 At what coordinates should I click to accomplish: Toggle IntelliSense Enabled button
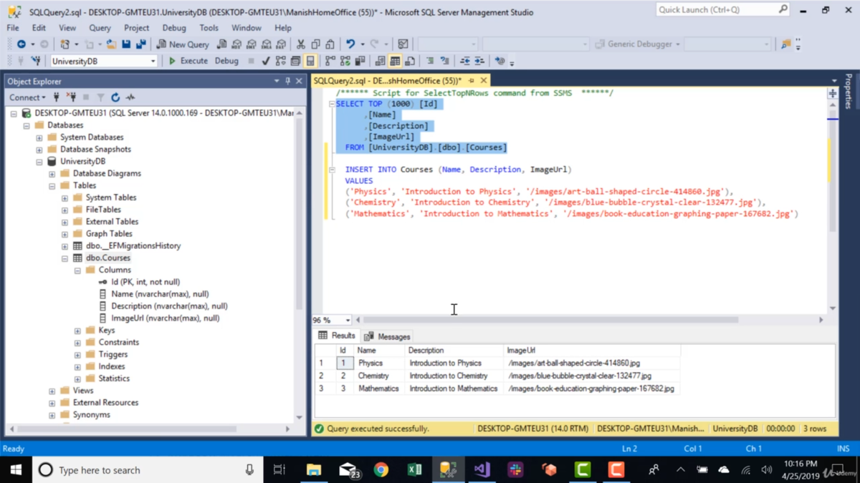click(310, 62)
